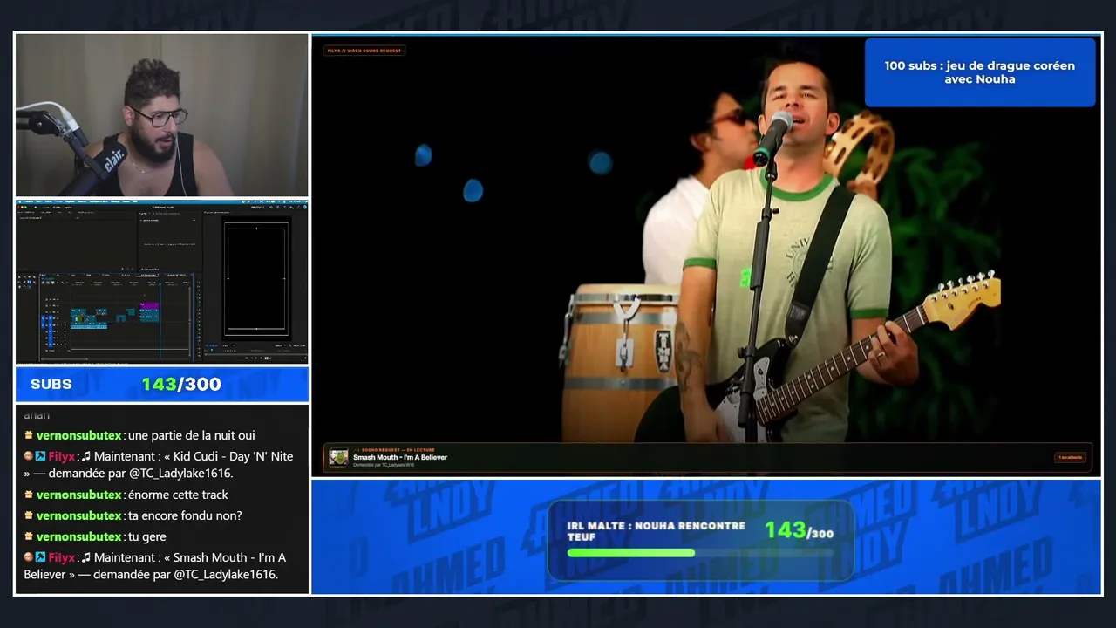Click the 'FILYX // VIDEO SOUND REQUEST' label
The height and width of the screenshot is (628, 1116).
(364, 51)
